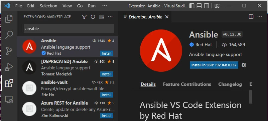This screenshot has width=268, height=121.
Task: Install the Azure REST for Ansible extension
Action: coord(107,116)
